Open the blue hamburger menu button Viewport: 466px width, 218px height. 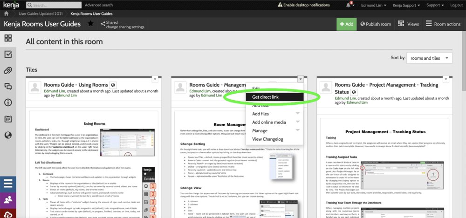(8, 184)
